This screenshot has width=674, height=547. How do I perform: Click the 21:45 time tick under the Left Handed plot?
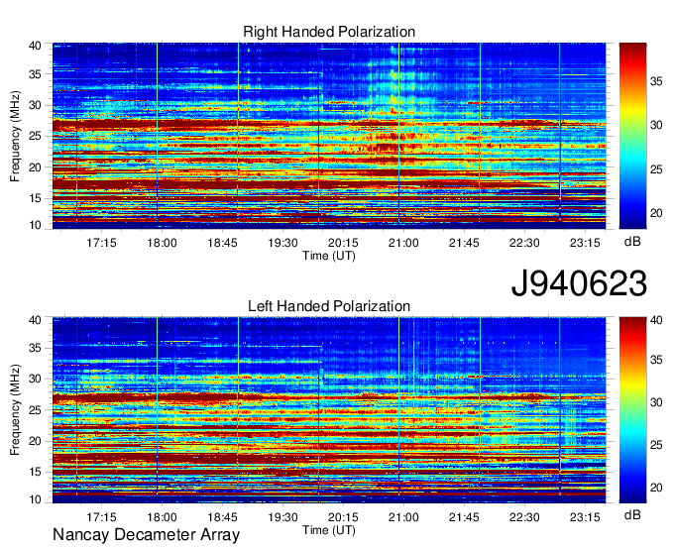pos(464,517)
